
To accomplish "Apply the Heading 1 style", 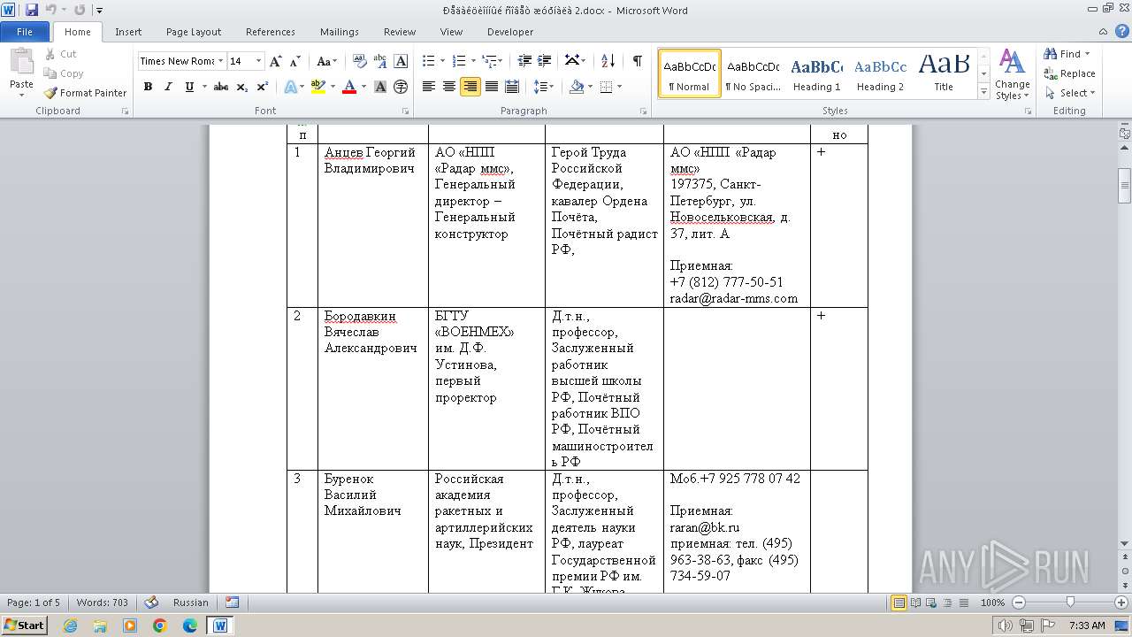I will 816,73.
